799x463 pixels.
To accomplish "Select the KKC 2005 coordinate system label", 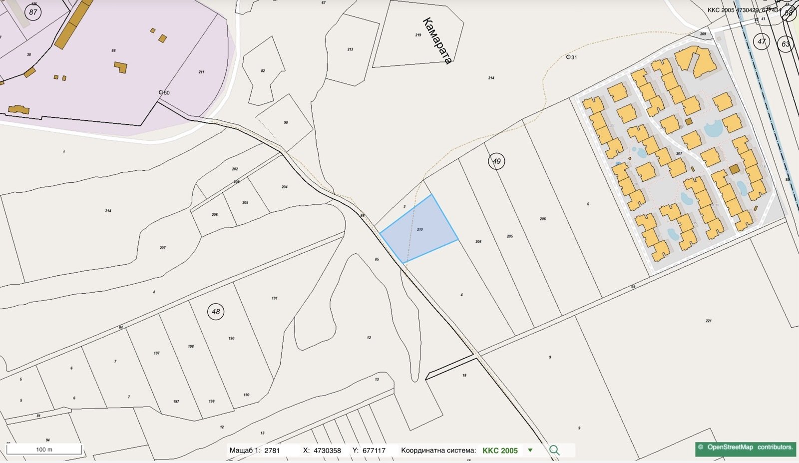I will pyautogui.click(x=500, y=451).
